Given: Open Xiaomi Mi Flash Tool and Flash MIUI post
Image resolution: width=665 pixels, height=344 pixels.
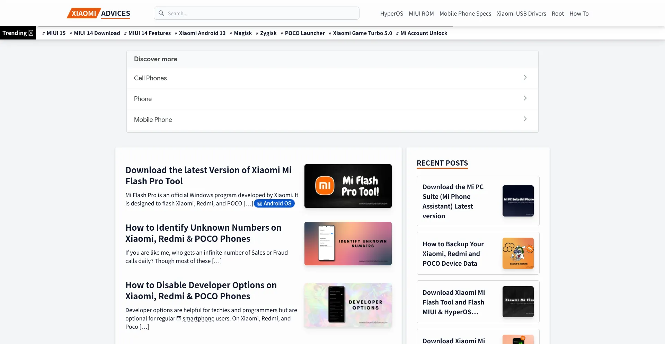Looking at the screenshot, I should [x=454, y=302].
